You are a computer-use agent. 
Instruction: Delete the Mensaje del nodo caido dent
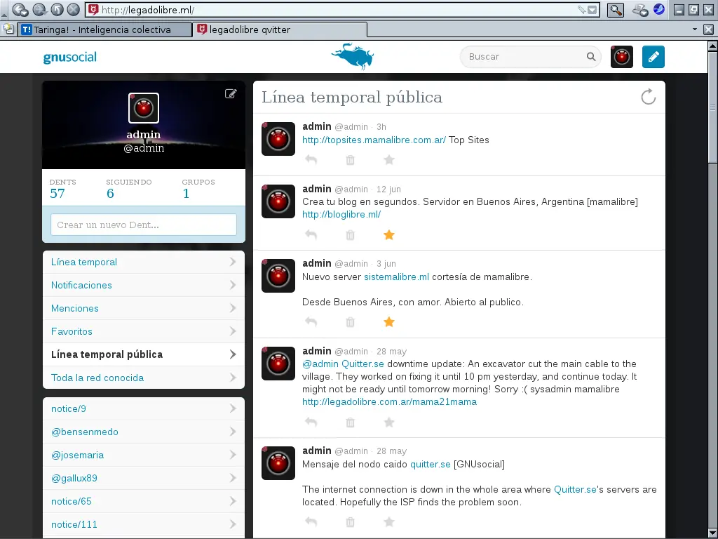click(351, 522)
